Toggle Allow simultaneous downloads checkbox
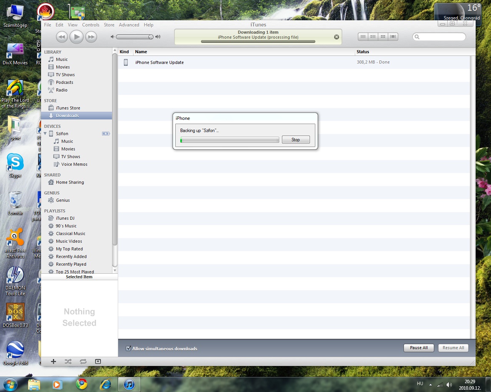 pos(129,348)
